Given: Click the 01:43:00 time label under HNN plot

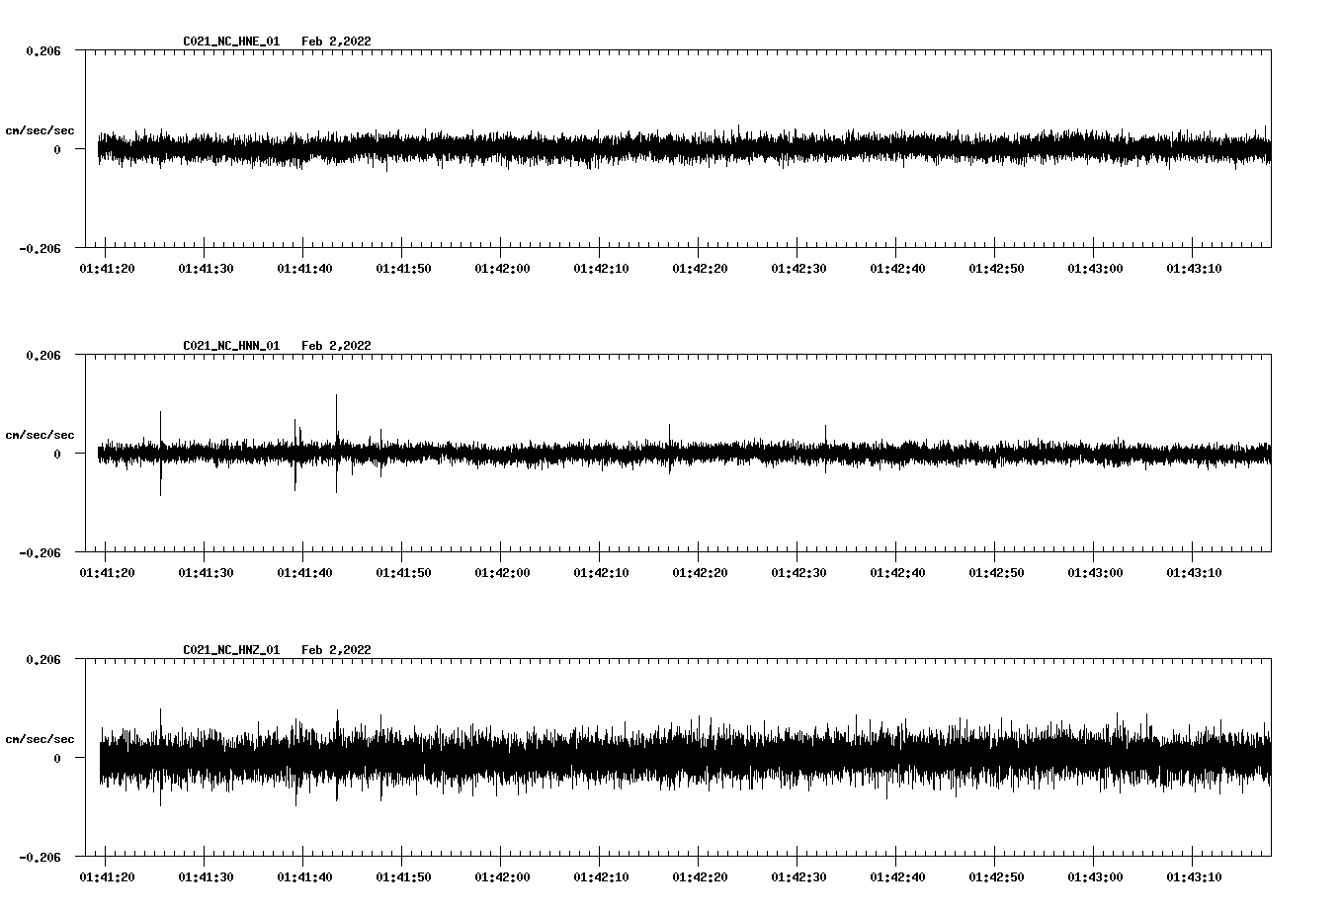Looking at the screenshot, I should tap(1095, 573).
